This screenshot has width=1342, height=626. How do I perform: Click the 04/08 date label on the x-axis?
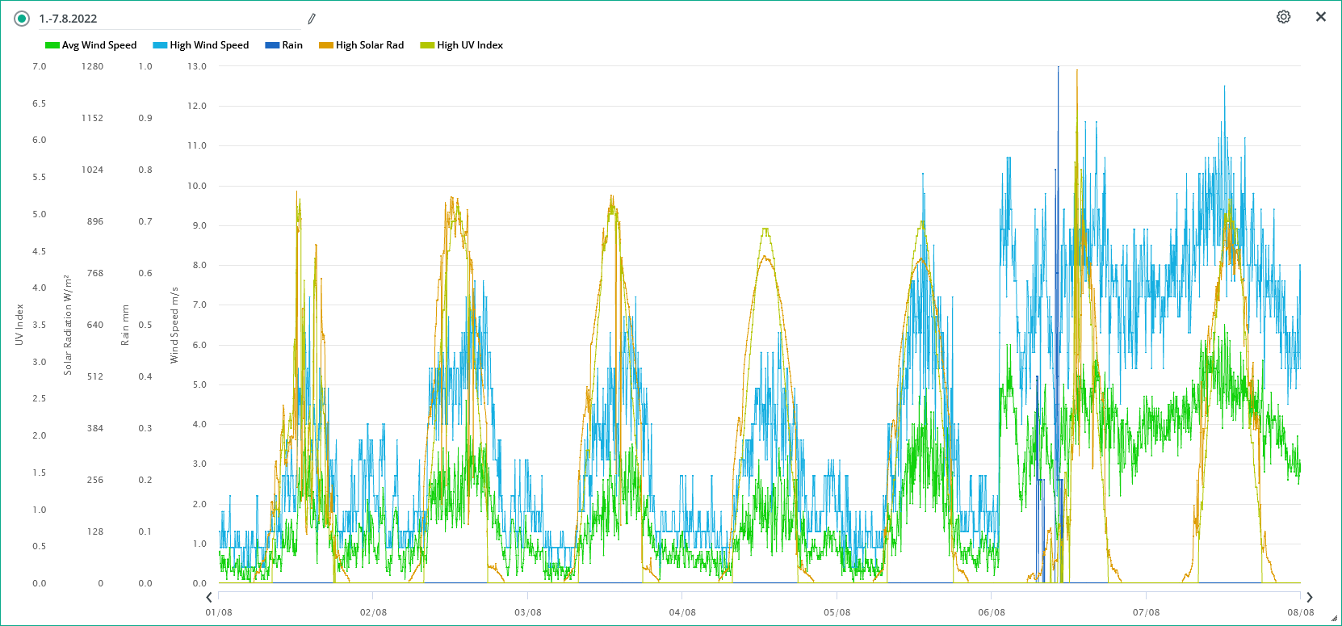(682, 612)
